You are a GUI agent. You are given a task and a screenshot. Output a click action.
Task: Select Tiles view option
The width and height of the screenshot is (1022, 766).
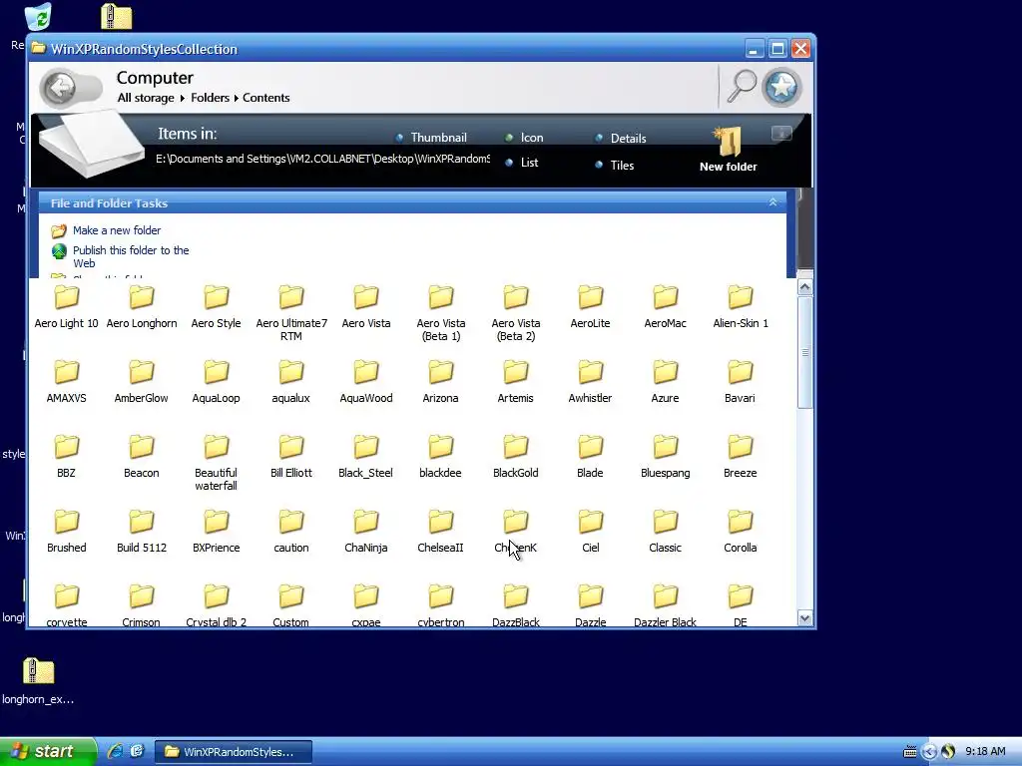(615, 165)
